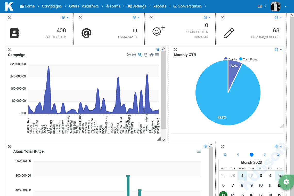
Task: Select March 13 in the calendar
Action: (x=223, y=194)
